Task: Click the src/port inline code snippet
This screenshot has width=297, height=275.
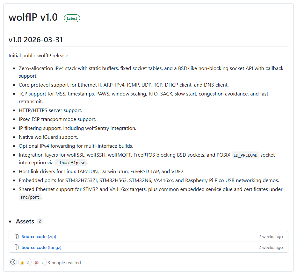Action: coord(30,197)
